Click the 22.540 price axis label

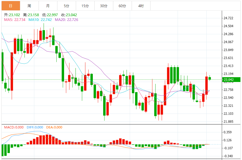[x=228, y=98]
